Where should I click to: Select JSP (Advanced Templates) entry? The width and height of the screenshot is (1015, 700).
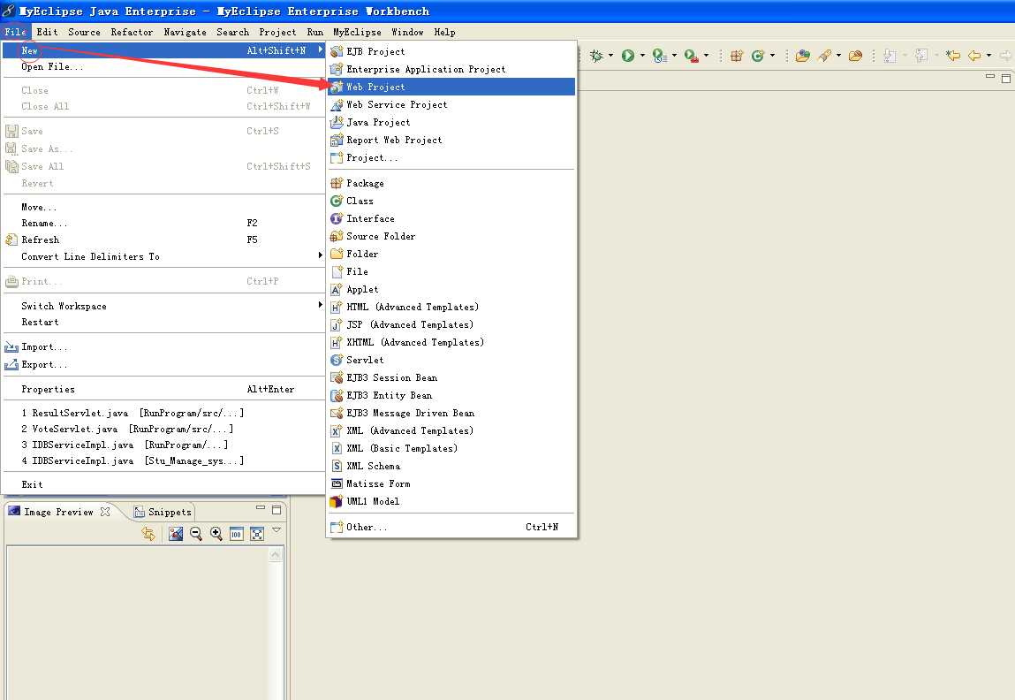[451, 324]
